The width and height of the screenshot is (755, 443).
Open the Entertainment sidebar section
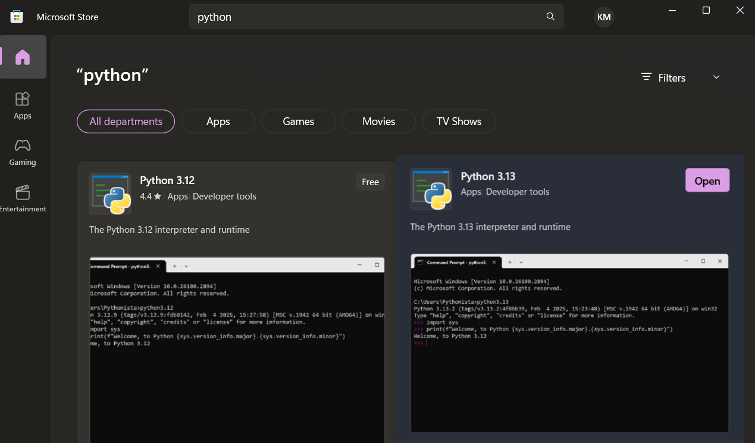tap(23, 199)
